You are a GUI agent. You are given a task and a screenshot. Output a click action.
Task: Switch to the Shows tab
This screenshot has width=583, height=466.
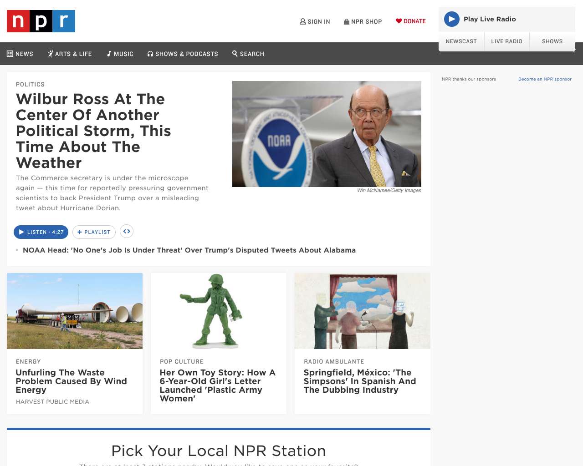pos(552,41)
